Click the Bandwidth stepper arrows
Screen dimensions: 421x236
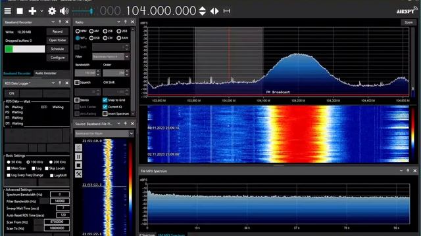98,73
